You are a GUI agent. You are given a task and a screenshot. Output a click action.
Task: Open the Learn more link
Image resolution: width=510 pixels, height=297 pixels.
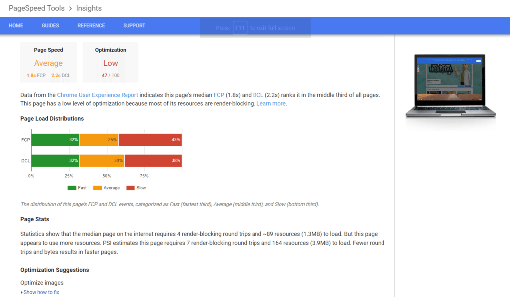pos(271,104)
